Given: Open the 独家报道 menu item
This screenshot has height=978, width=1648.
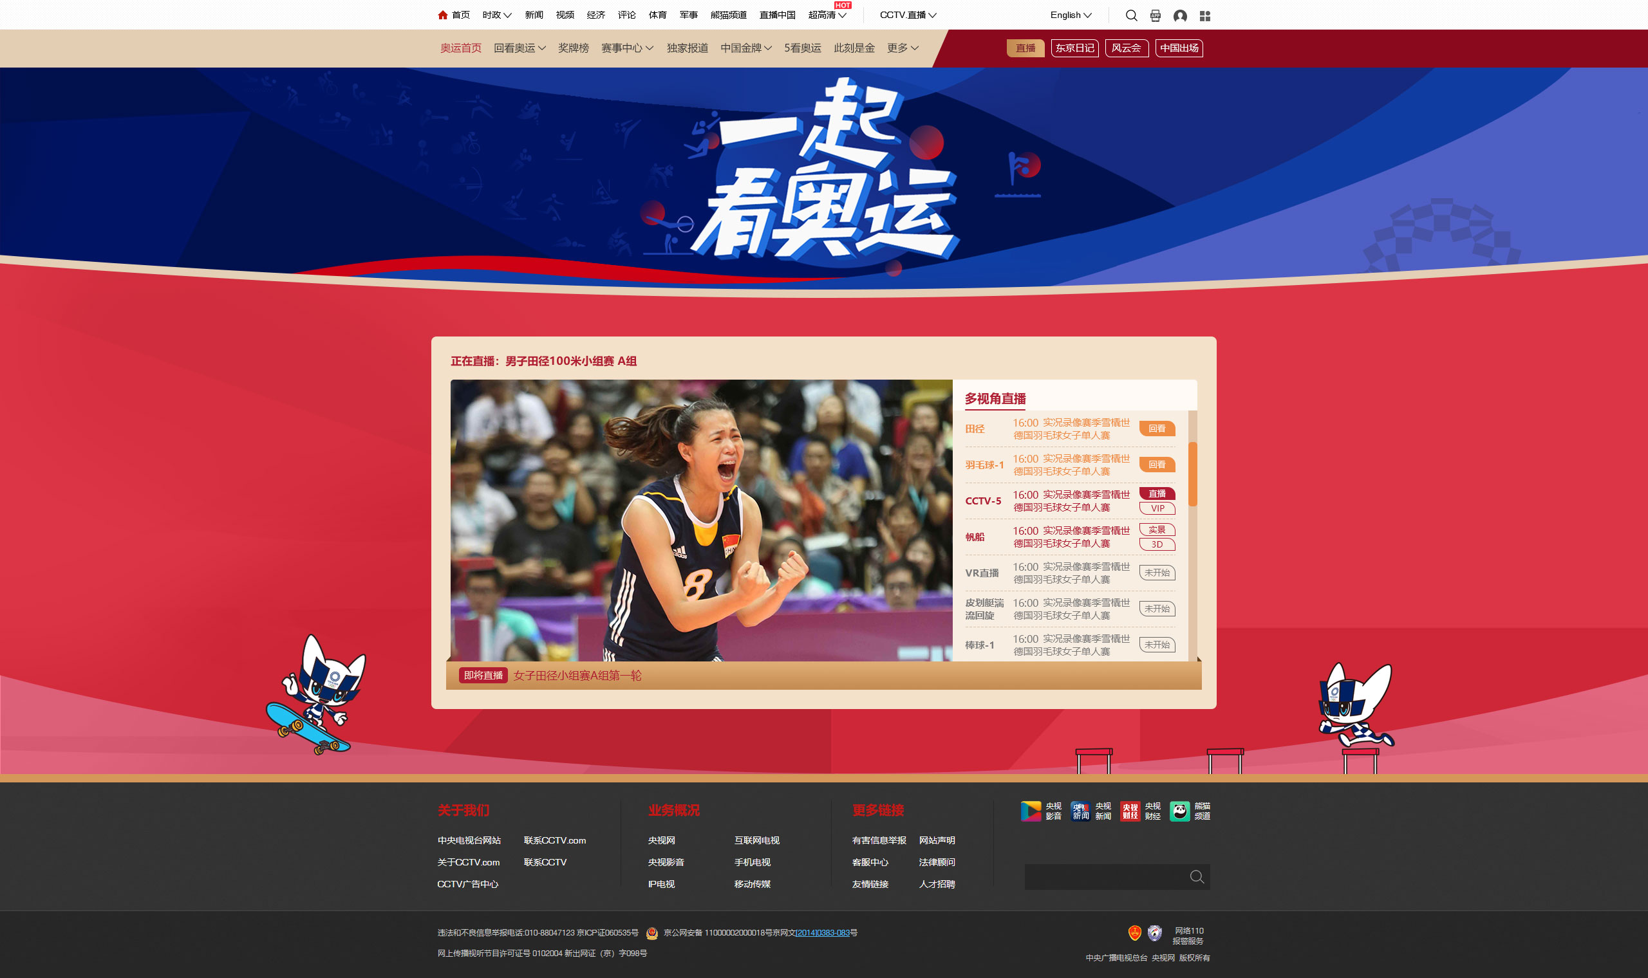Looking at the screenshot, I should coord(687,48).
